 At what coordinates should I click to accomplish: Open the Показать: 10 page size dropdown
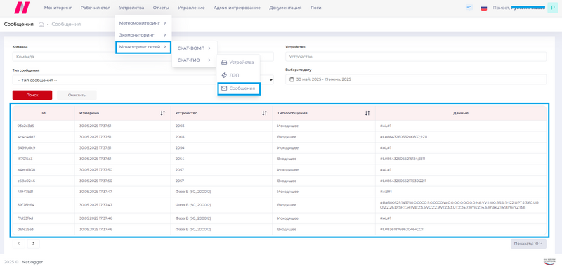pos(528,244)
